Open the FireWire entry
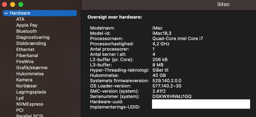The height and width of the screenshot is (117, 256). click(x=25, y=62)
